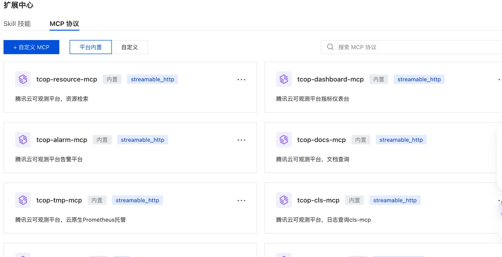Filter by 自定义 MCP list
The height and width of the screenshot is (257, 502).
point(130,47)
